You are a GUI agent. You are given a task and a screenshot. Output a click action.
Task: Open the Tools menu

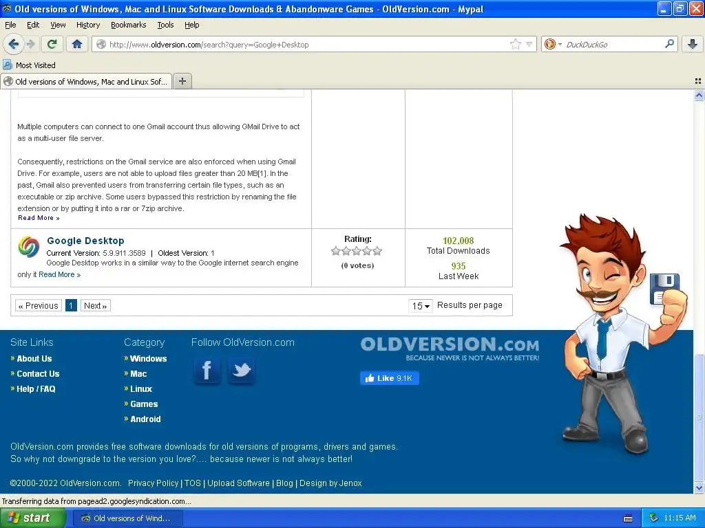(165, 25)
